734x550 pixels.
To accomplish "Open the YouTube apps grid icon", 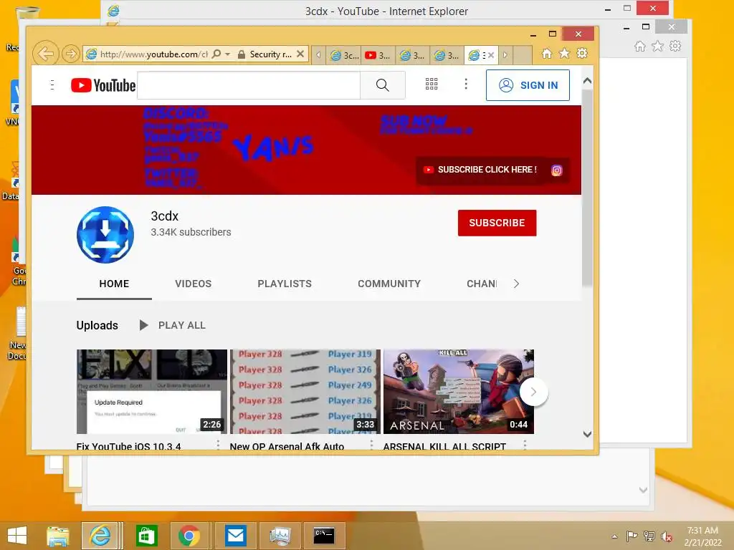I will 431,85.
